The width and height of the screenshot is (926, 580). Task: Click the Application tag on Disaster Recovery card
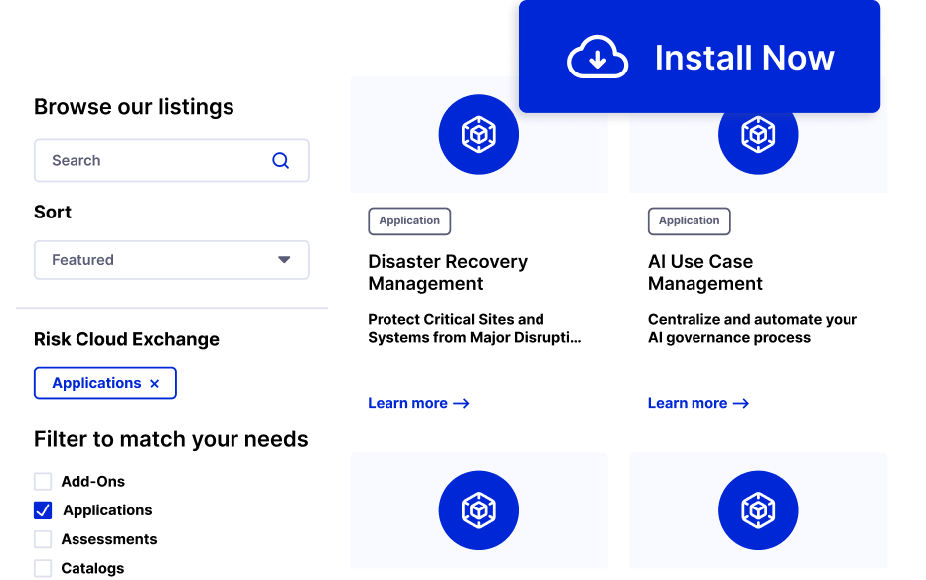coord(409,220)
